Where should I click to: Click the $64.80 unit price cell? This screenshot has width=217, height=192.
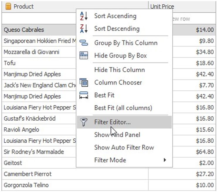(204, 152)
